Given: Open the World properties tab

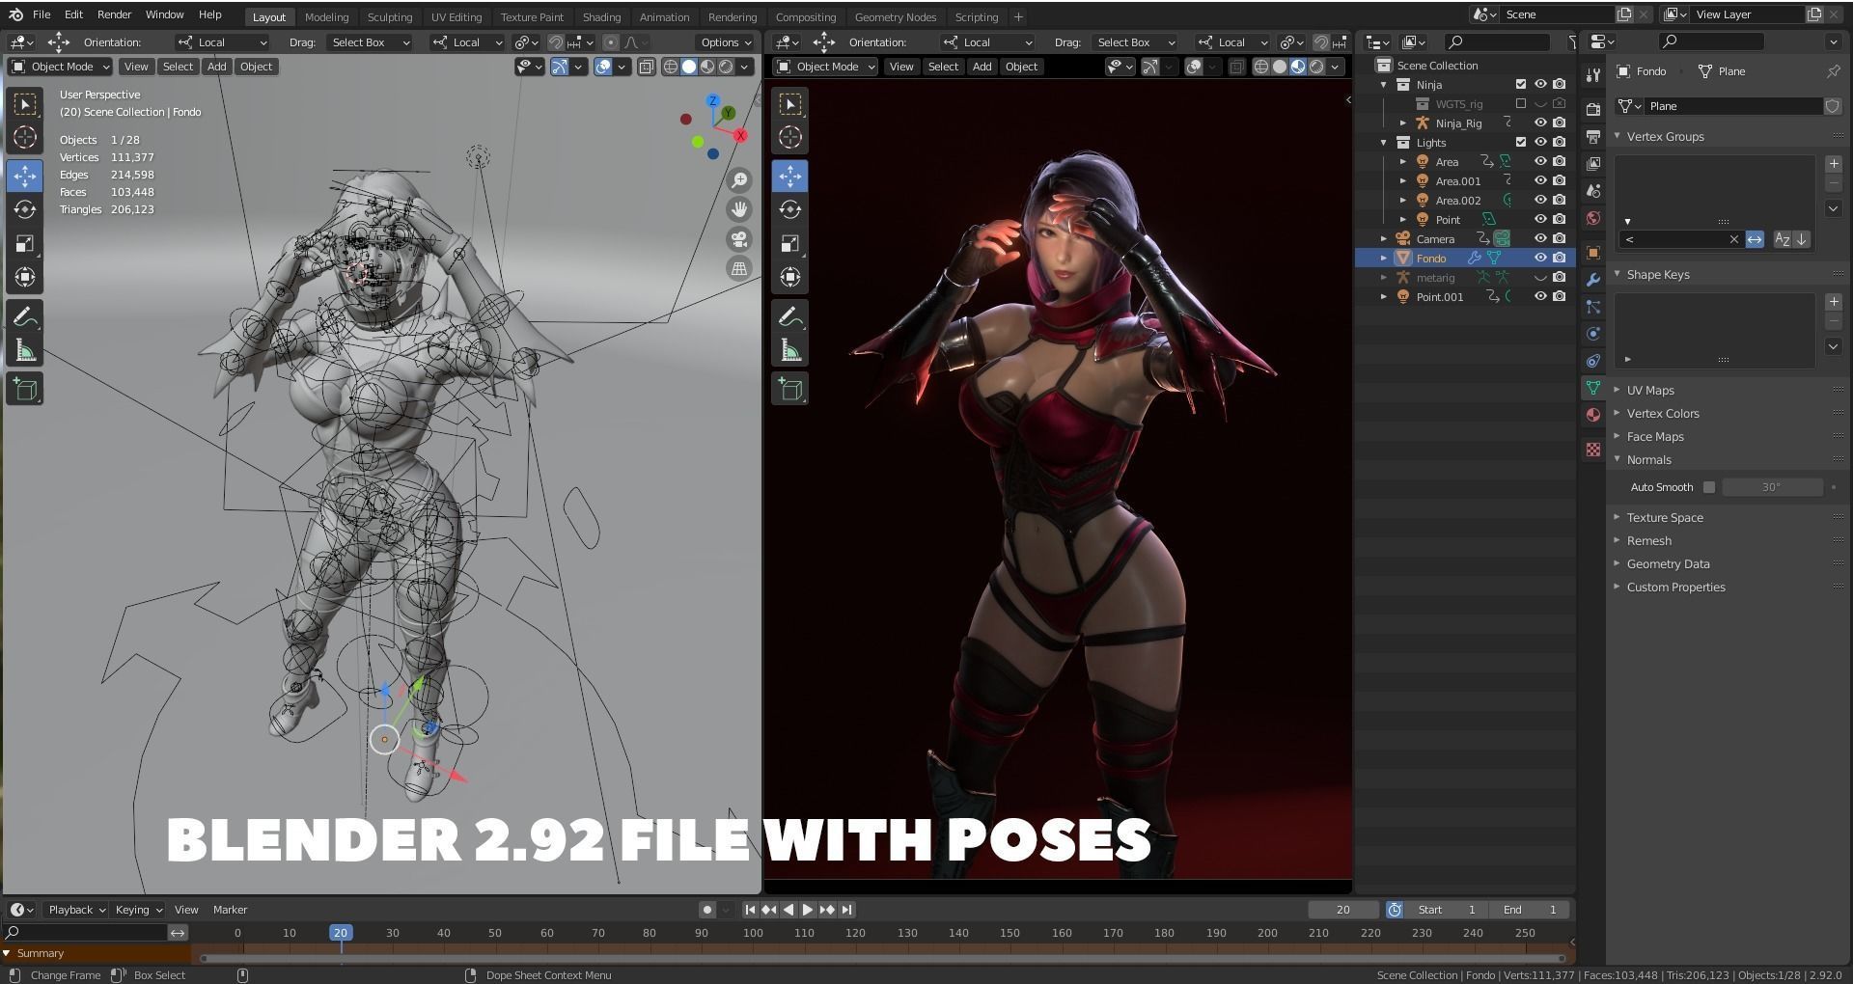Looking at the screenshot, I should point(1593,218).
